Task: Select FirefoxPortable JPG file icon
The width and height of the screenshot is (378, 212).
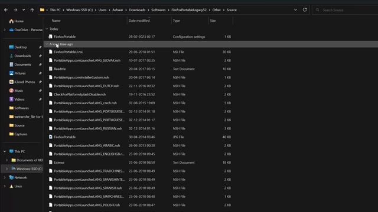Action: 50,137
